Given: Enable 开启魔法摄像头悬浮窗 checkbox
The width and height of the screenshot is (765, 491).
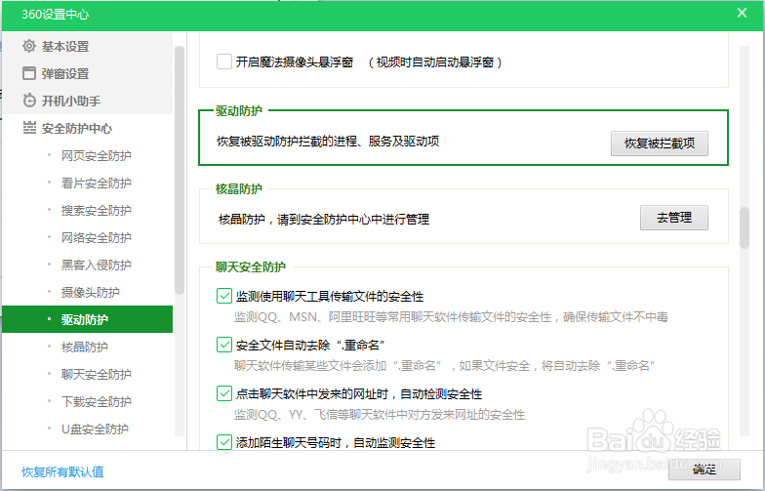Looking at the screenshot, I should click(x=224, y=62).
